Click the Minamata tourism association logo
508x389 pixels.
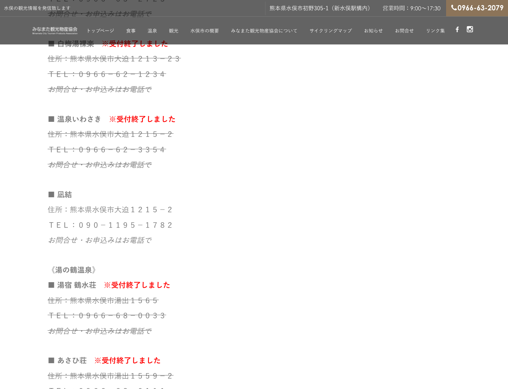55,31
